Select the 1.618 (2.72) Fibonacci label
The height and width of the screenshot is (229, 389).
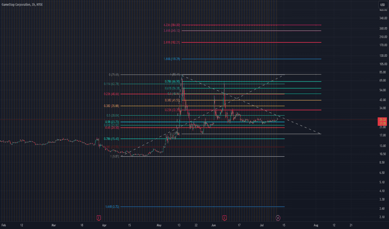point(112,207)
